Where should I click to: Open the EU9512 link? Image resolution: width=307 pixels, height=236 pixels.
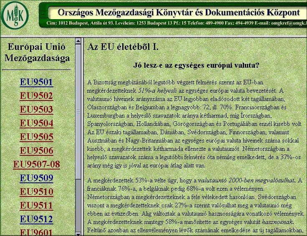[36, 219]
